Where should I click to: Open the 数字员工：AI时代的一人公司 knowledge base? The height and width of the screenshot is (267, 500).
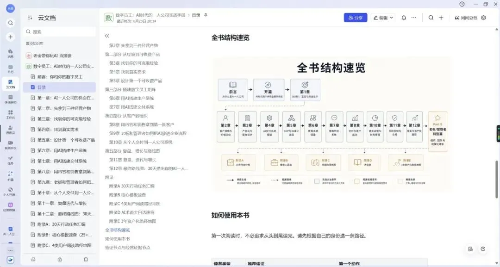[60, 66]
